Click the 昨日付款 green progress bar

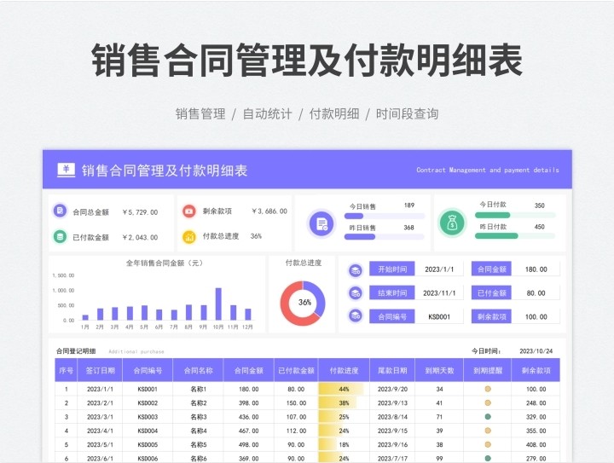pyautogui.click(x=515, y=235)
